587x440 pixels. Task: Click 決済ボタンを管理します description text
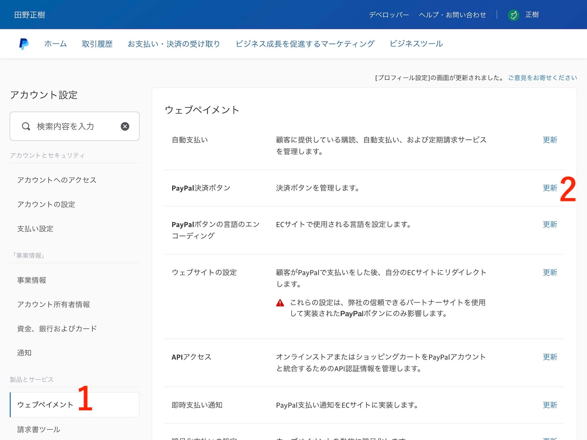(x=318, y=188)
